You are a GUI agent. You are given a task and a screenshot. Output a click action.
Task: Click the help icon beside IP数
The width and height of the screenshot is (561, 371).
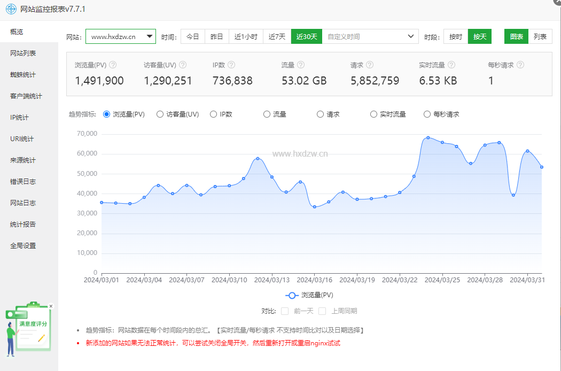[x=231, y=65]
